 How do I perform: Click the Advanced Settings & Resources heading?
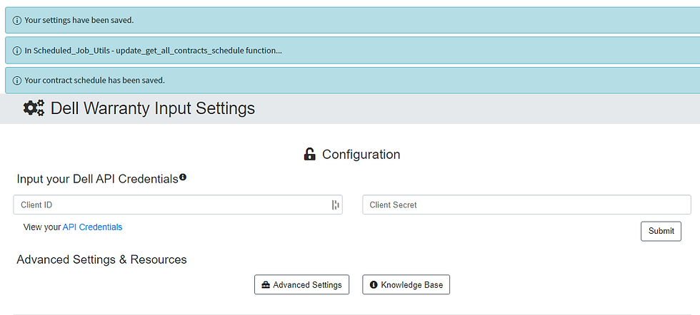101,259
